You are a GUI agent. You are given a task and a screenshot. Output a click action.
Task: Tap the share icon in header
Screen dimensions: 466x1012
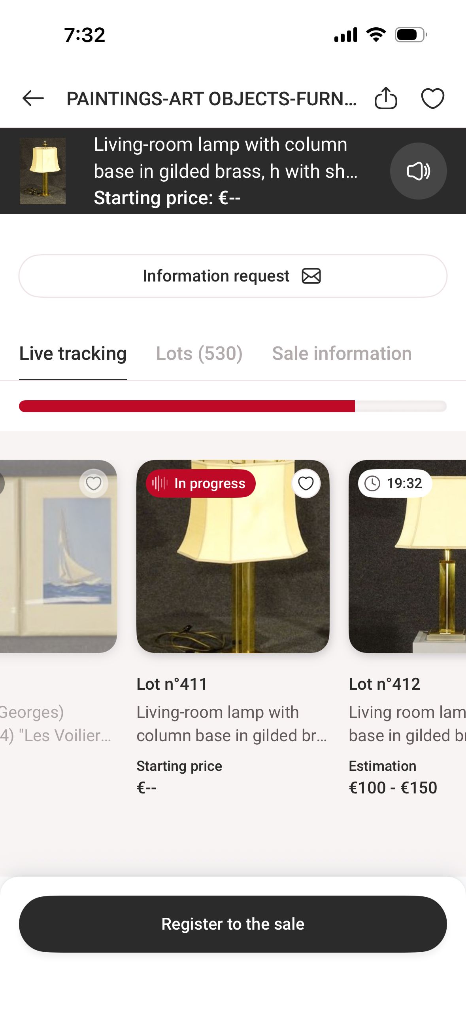(386, 98)
